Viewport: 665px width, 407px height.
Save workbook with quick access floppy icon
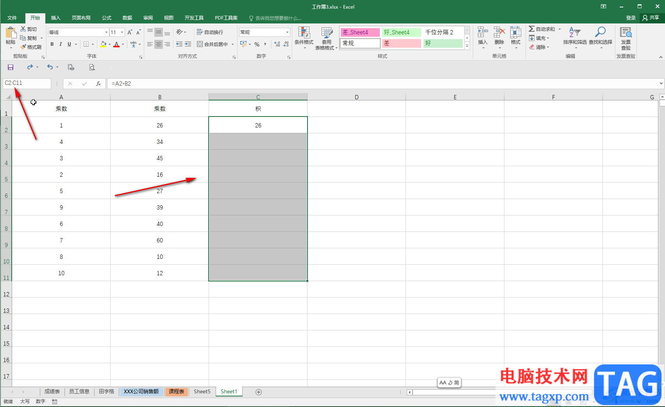[x=11, y=67]
